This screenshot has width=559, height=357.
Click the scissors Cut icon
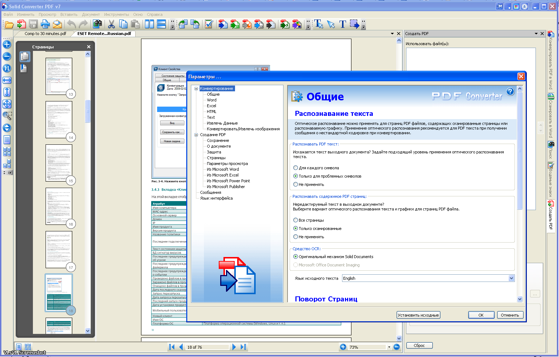pyautogui.click(x=111, y=24)
